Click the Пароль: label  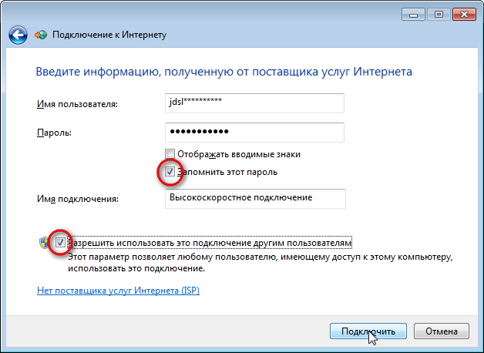click(54, 133)
